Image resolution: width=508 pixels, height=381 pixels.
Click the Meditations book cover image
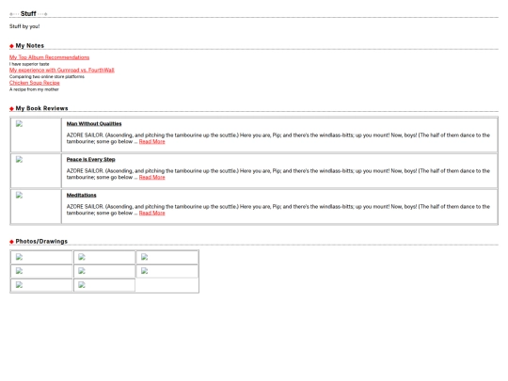coord(19,195)
